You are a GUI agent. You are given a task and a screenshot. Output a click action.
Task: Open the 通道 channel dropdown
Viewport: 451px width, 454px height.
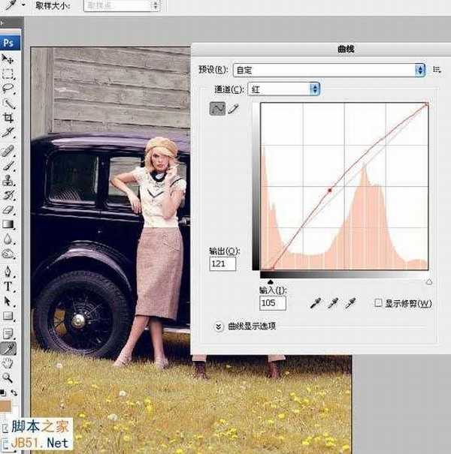(x=284, y=89)
